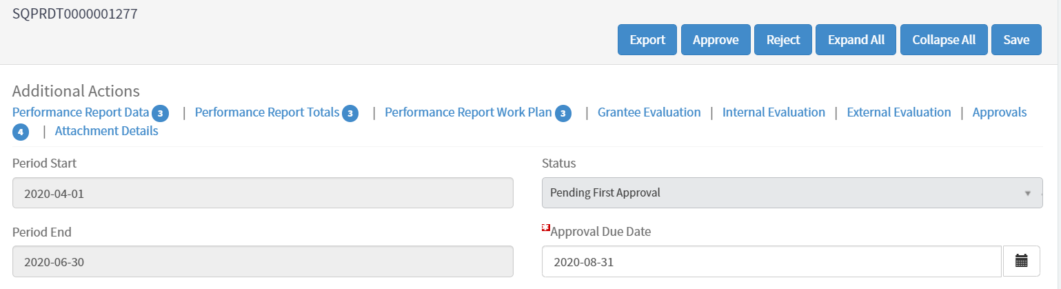The height and width of the screenshot is (289, 1061).
Task: Expand all sections with Expand All
Action: click(x=856, y=40)
